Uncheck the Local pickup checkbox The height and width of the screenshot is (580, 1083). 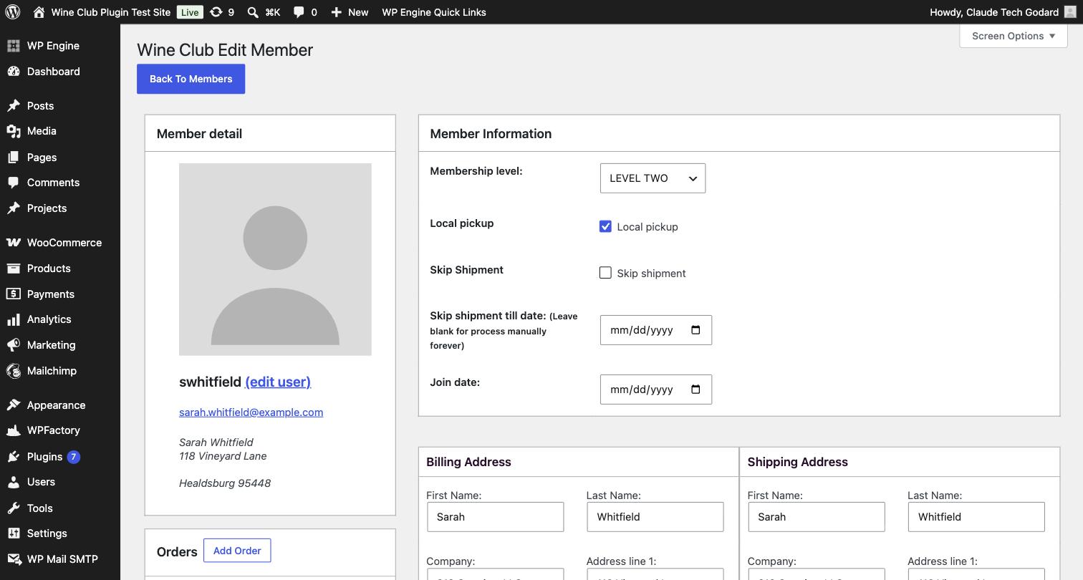(x=605, y=226)
